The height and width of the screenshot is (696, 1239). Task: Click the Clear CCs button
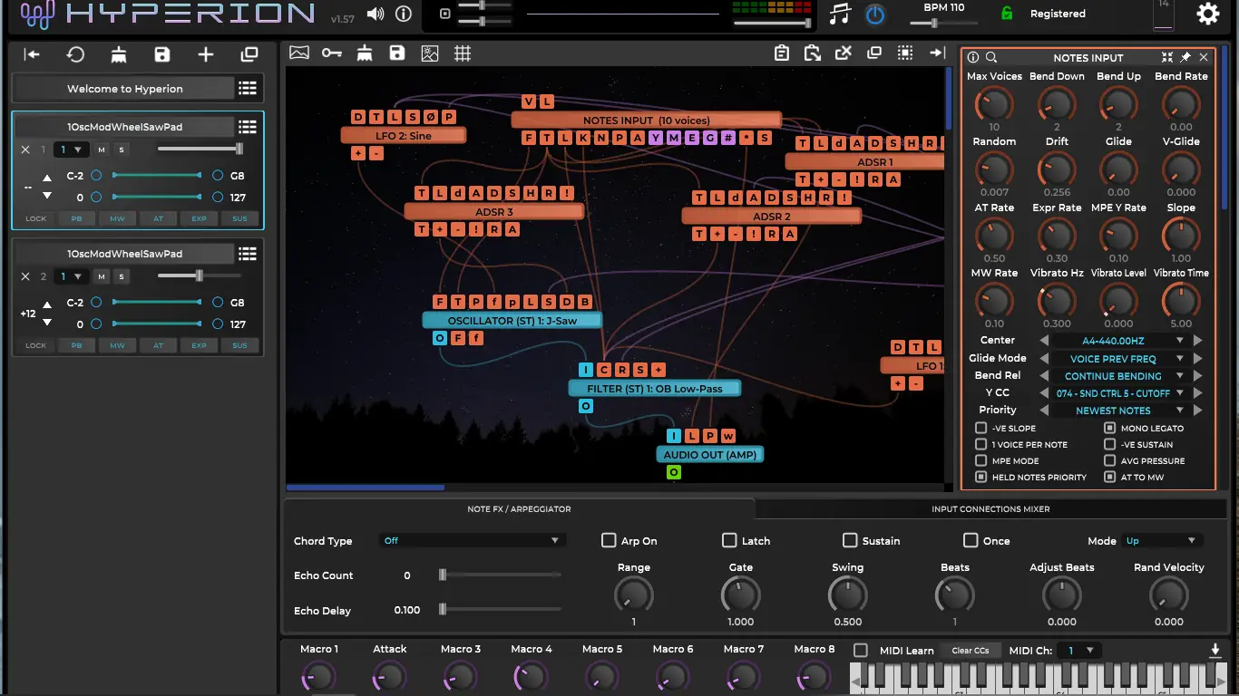tap(970, 651)
